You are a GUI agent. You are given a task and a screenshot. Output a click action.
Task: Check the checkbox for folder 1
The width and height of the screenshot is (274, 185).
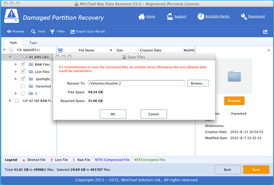tap(23, 93)
